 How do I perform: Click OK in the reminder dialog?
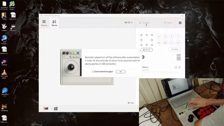120,71
